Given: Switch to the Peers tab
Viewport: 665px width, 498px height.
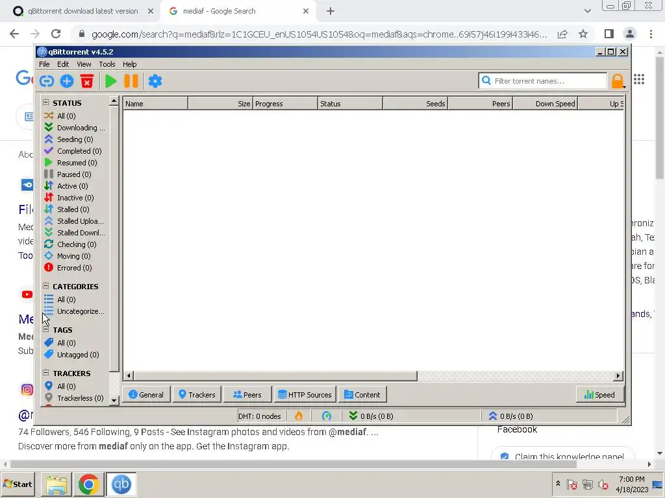Looking at the screenshot, I should pyautogui.click(x=247, y=395).
